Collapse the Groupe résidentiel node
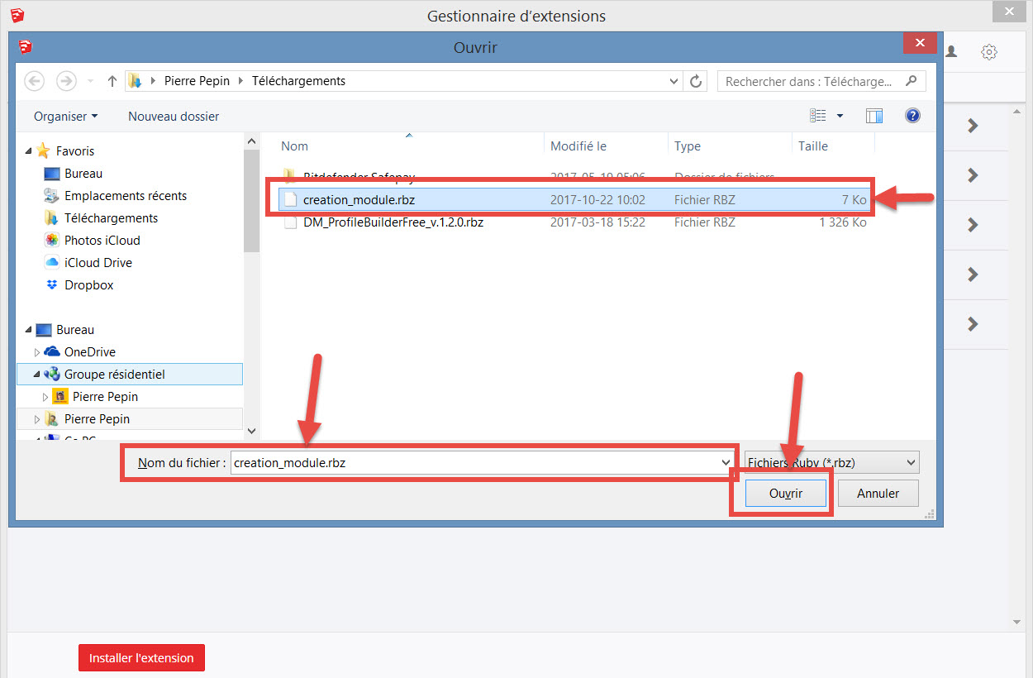The height and width of the screenshot is (678, 1033). 37,375
